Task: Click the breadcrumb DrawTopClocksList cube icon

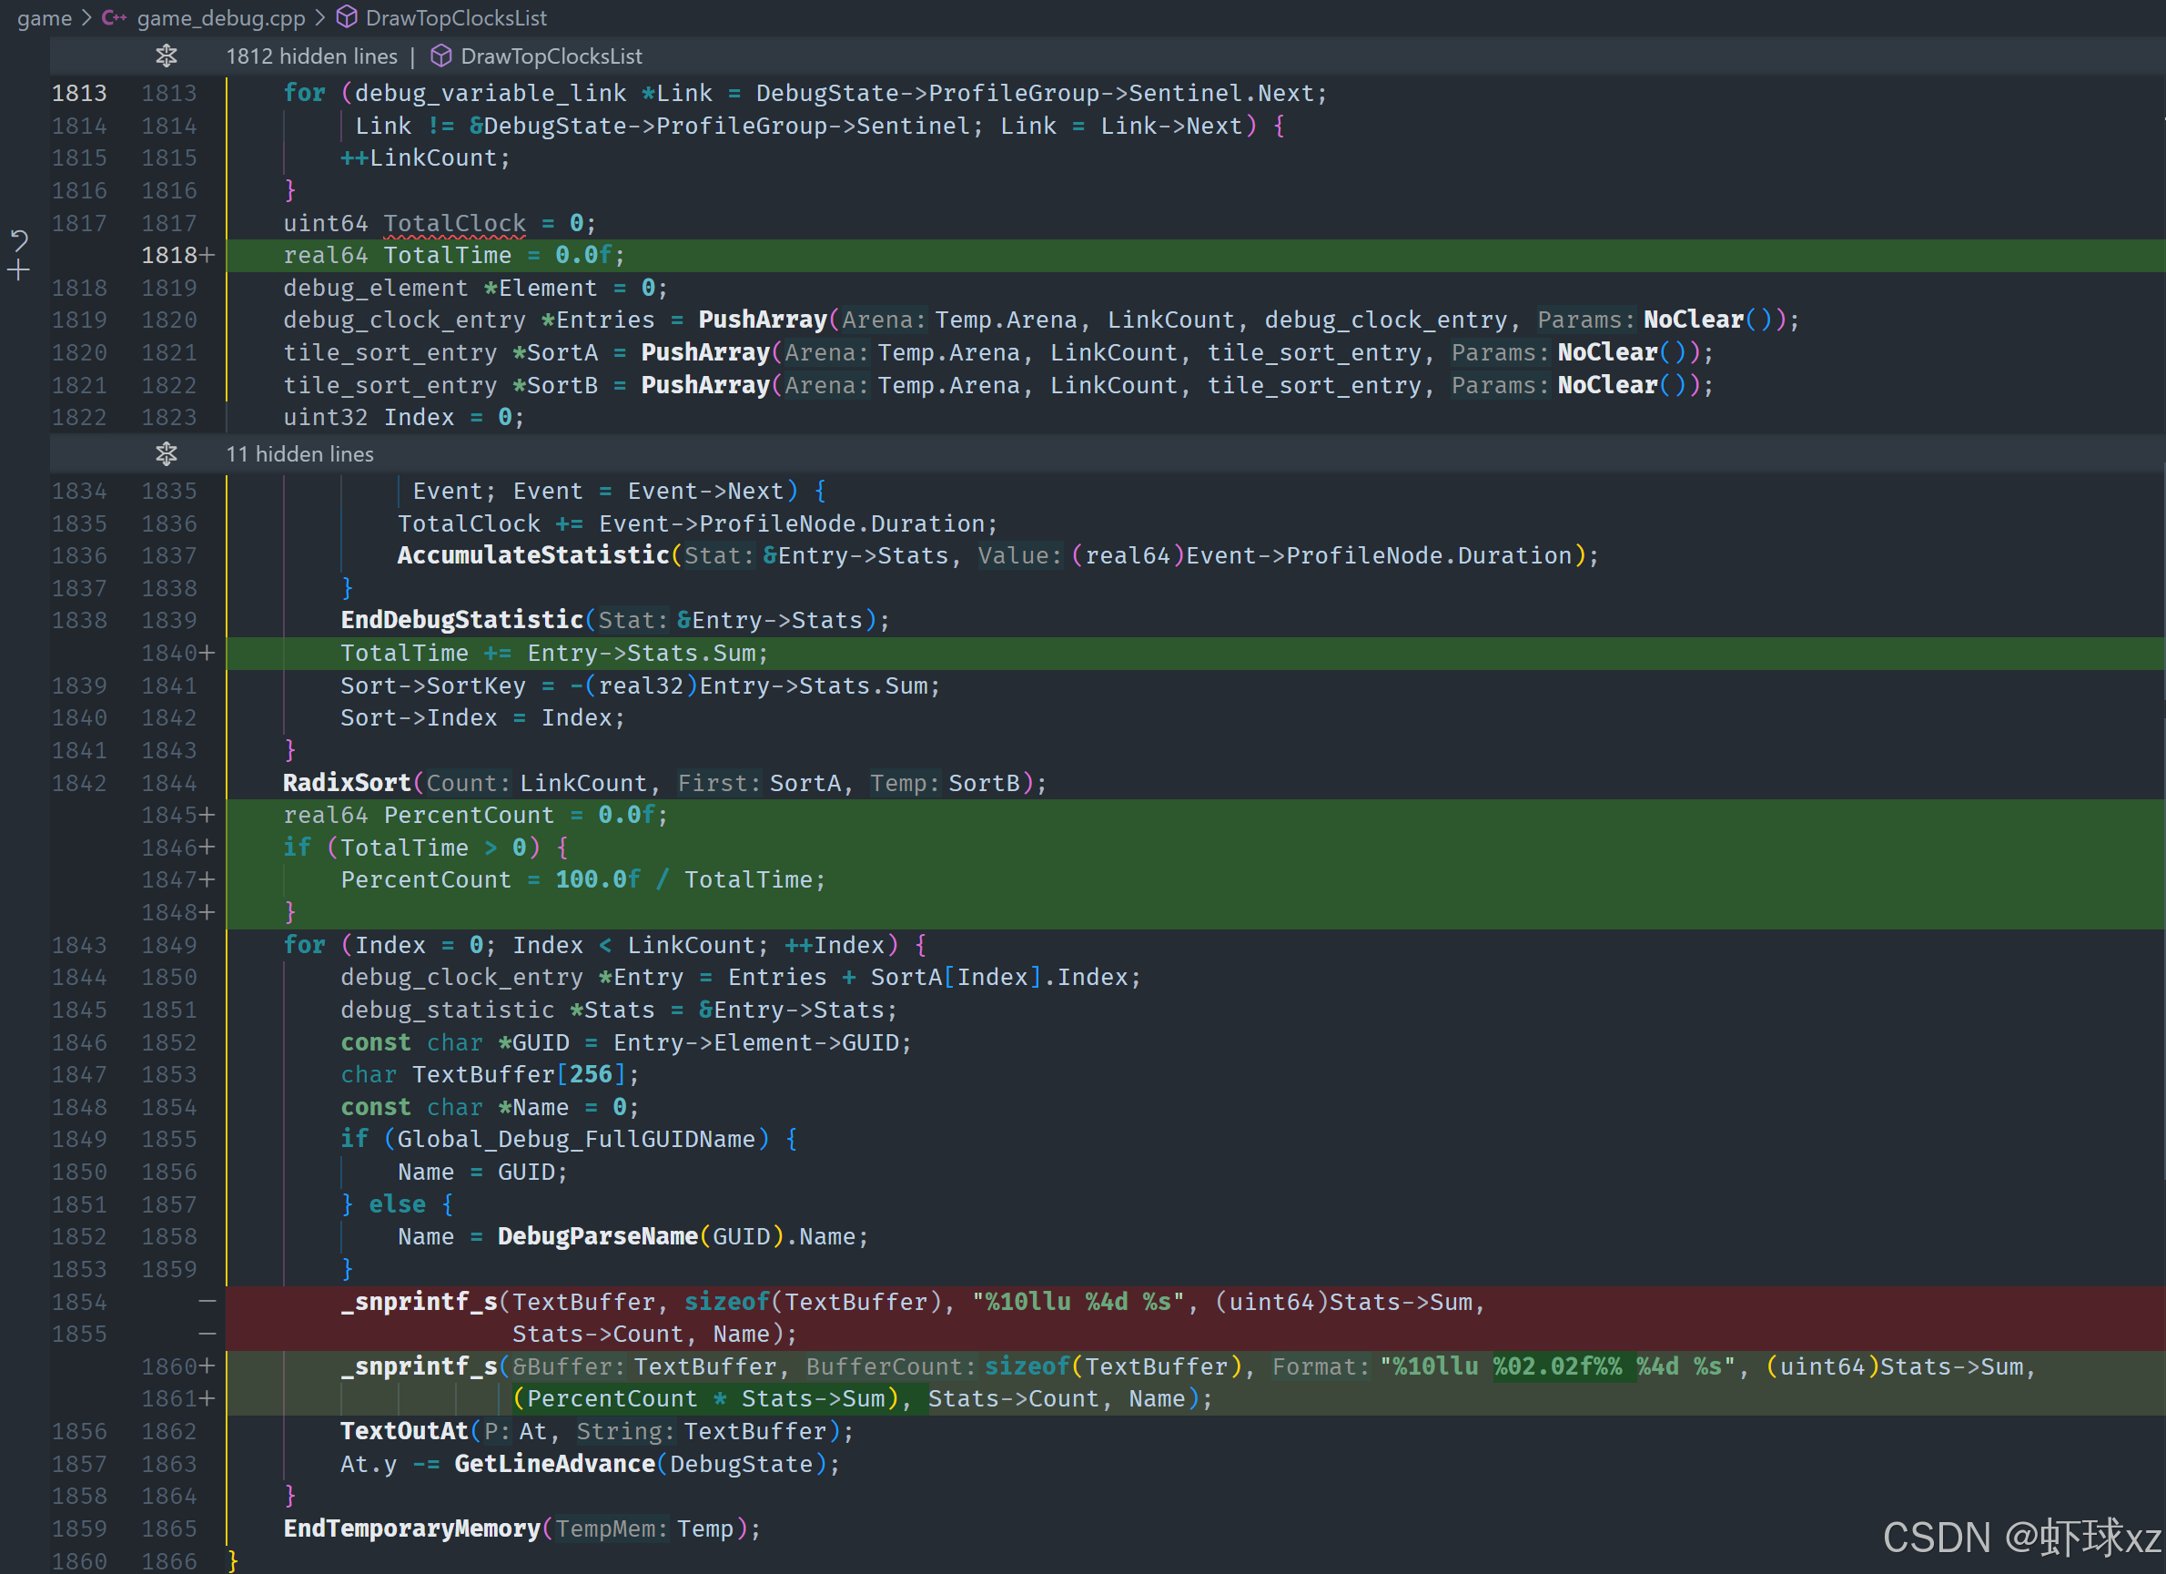Action: 347,18
